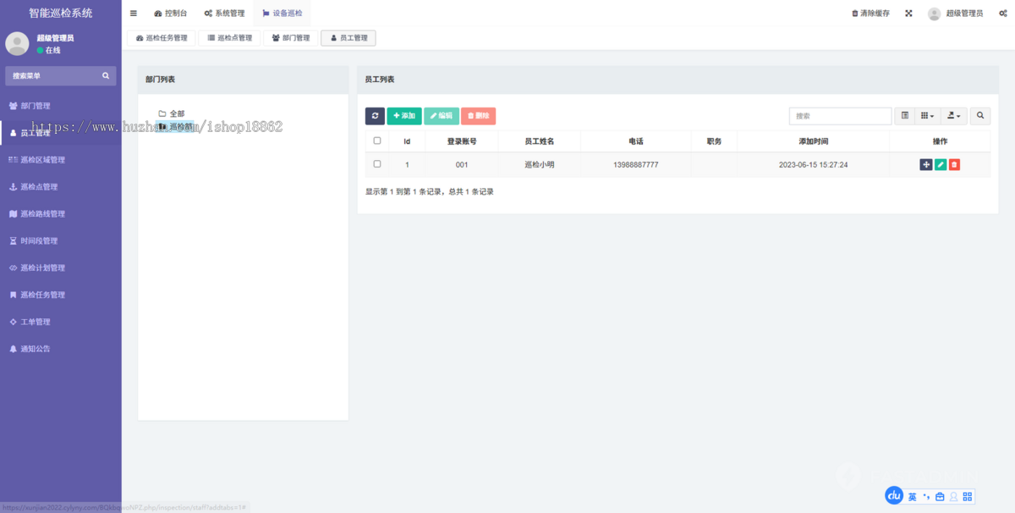Click the magnifier icon right of the export button

coord(980,116)
